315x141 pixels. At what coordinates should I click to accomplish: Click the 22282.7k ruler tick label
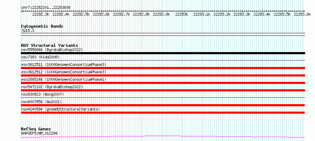tap(121, 14)
